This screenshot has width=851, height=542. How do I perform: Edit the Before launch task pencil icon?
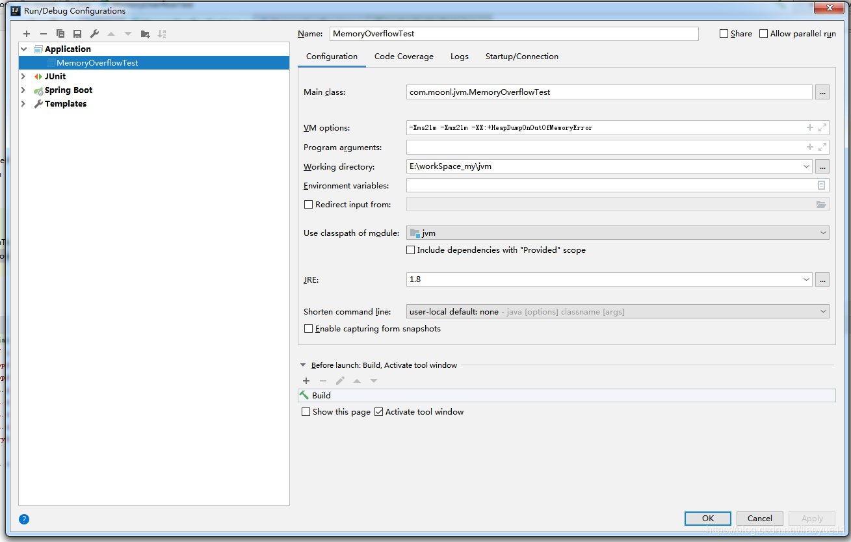340,381
